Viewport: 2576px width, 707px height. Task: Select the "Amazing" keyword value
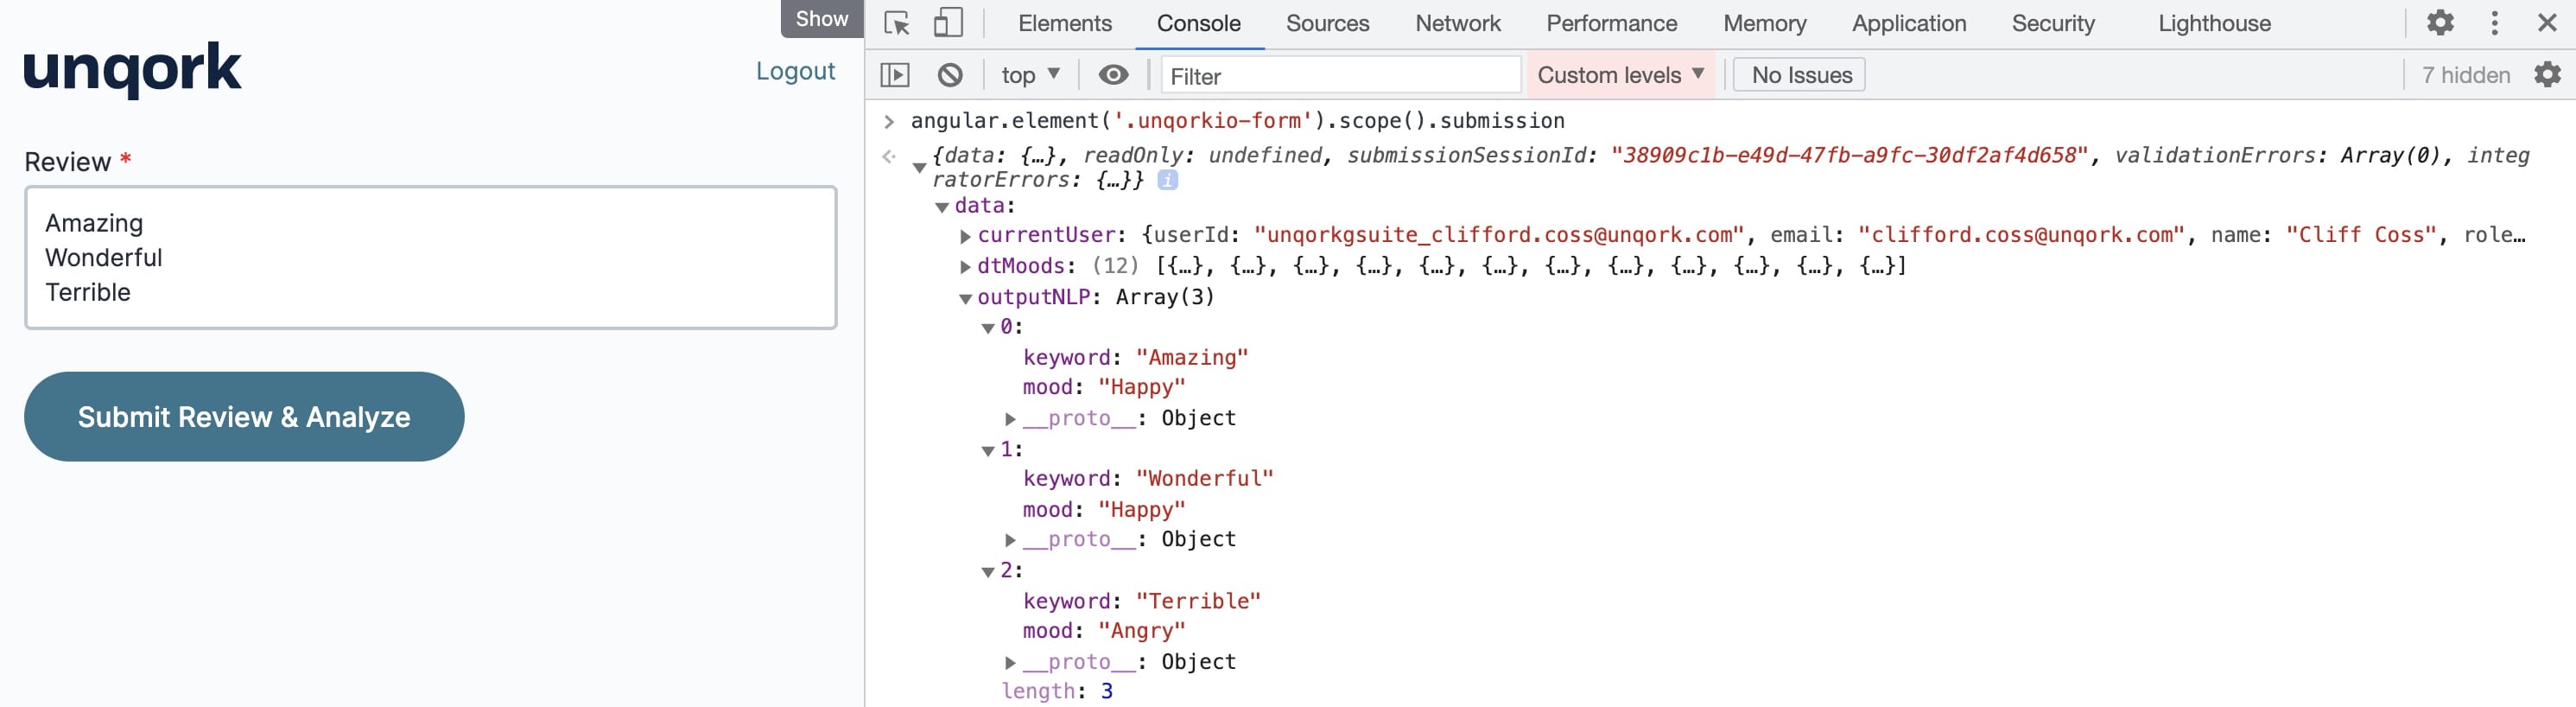point(1192,358)
